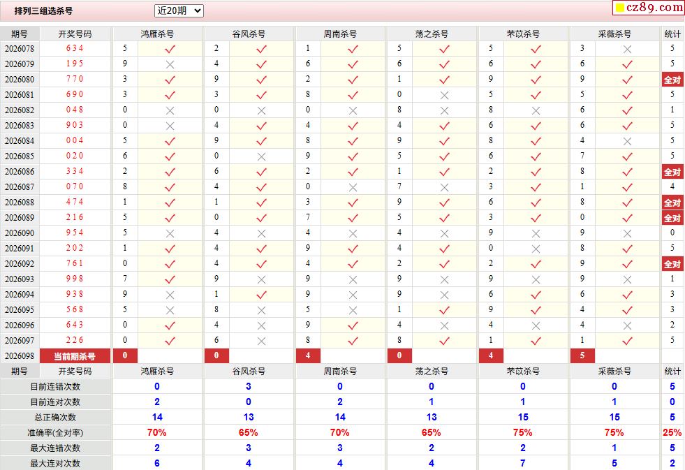685x470 pixels.
Task: Click the top 采薇杀号 column header
Action: [x=614, y=34]
